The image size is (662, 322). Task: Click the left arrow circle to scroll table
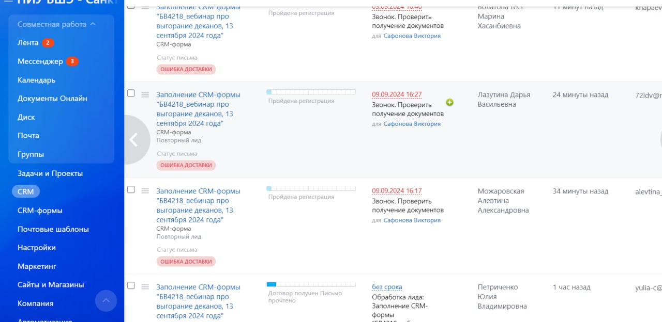[x=133, y=139]
